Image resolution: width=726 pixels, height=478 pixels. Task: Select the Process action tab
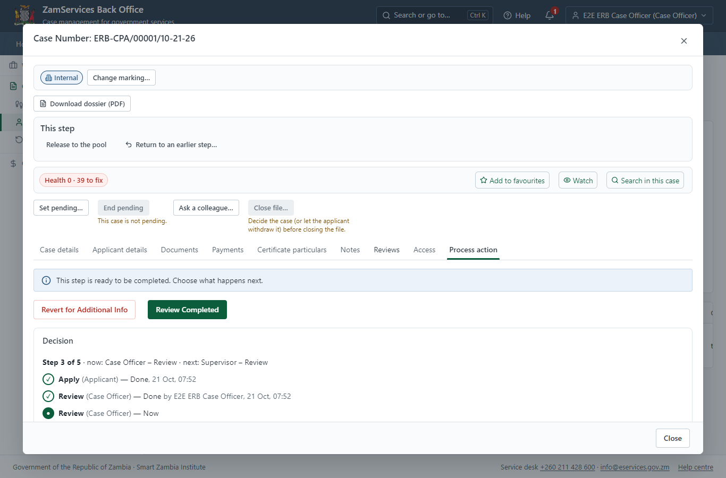[473, 250]
